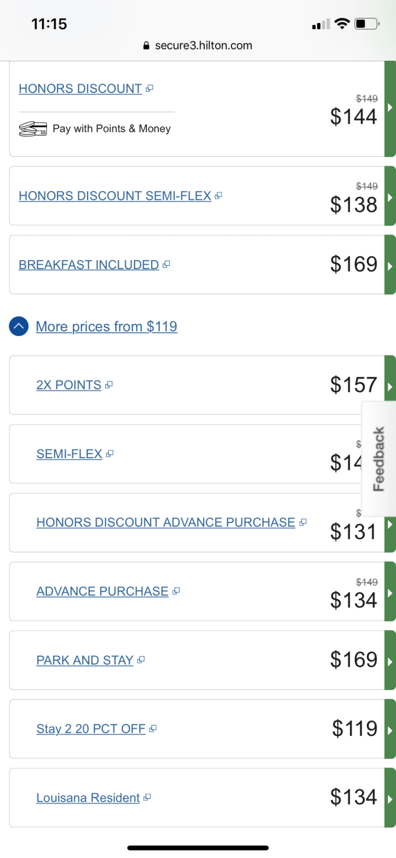The image size is (396, 858).
Task: Toggle the More prices from $119 link
Action: [x=106, y=327]
